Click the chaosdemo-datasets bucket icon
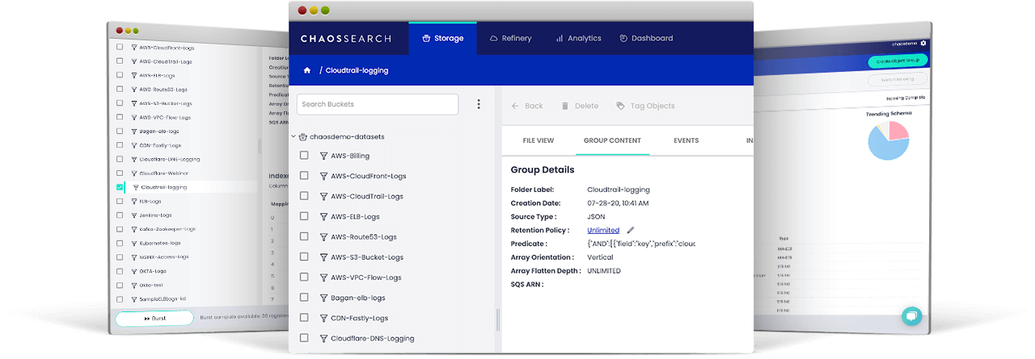The image size is (1035, 359). (303, 137)
